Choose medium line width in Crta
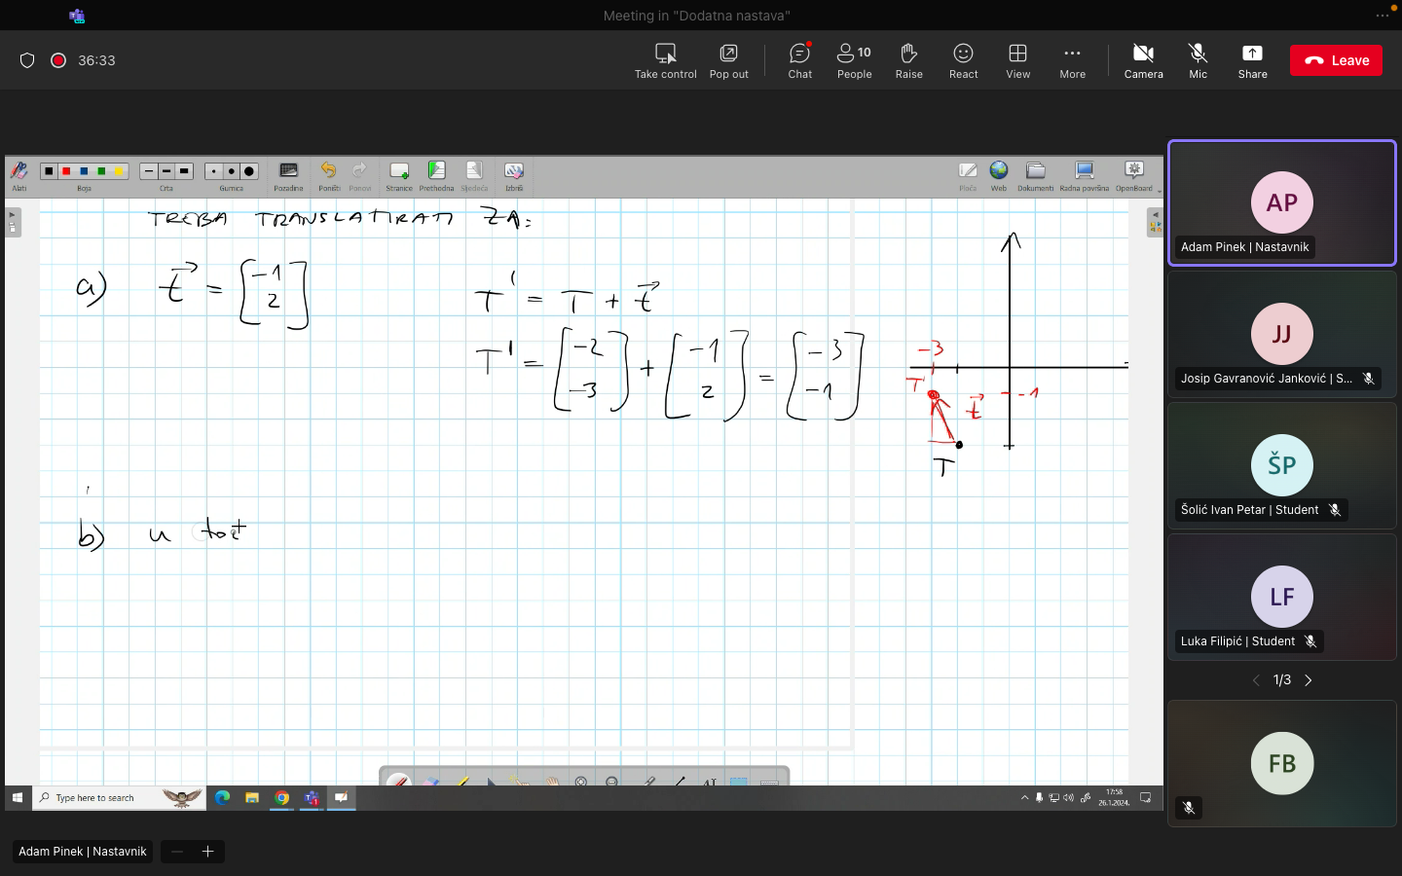The height and width of the screenshot is (876, 1402). pyautogui.click(x=166, y=171)
